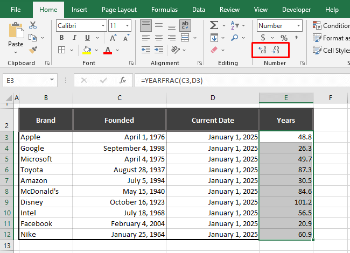This screenshot has width=350, height=253.
Task: Click the Fill down arrow icon
Action: click(x=214, y=38)
